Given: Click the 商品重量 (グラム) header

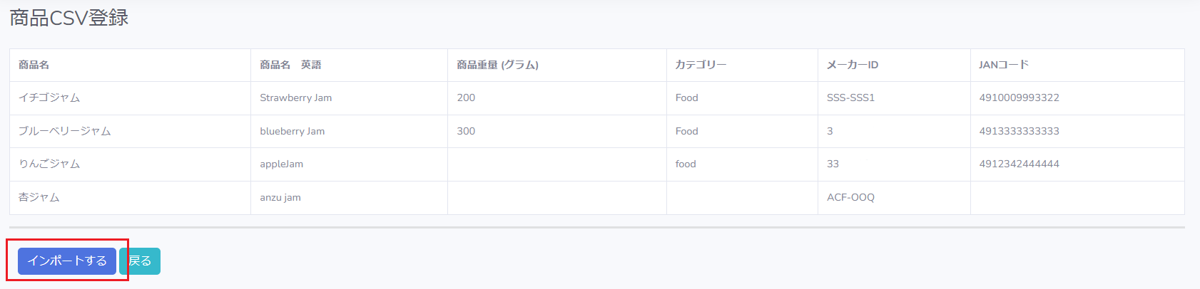Looking at the screenshot, I should 497,65.
